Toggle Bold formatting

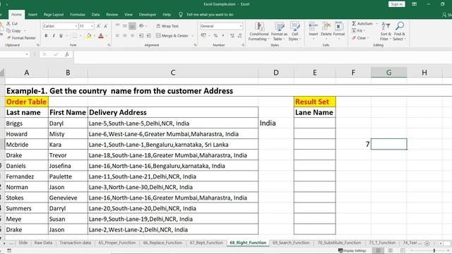click(46, 36)
